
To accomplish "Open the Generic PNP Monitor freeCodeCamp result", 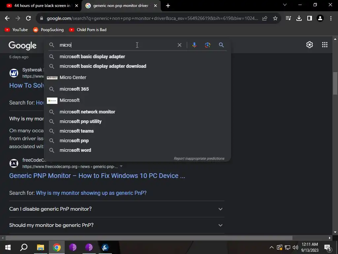I will tap(97, 176).
